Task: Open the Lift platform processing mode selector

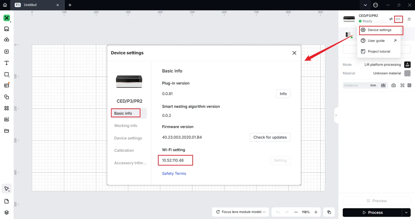Action: 383,64
